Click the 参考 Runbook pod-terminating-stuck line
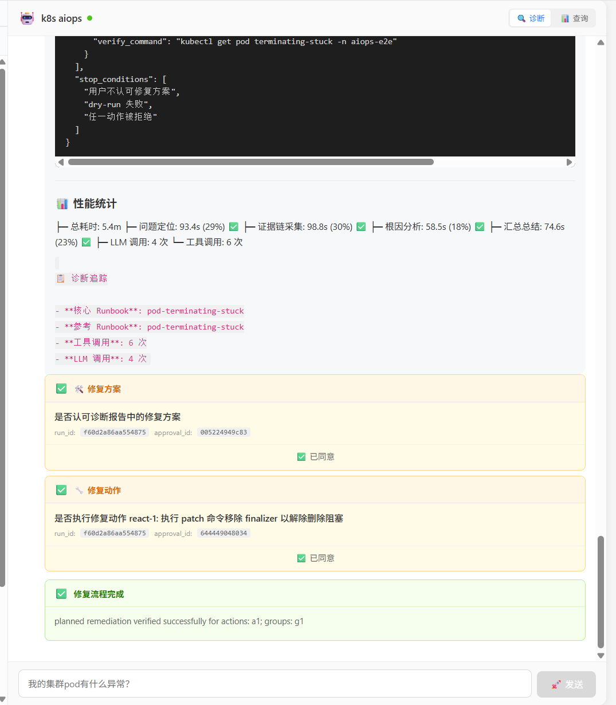616x705 pixels. [x=150, y=327]
